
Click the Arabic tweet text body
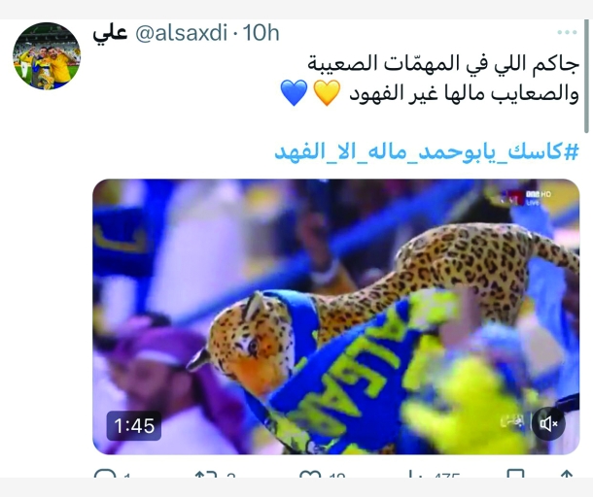(x=443, y=79)
